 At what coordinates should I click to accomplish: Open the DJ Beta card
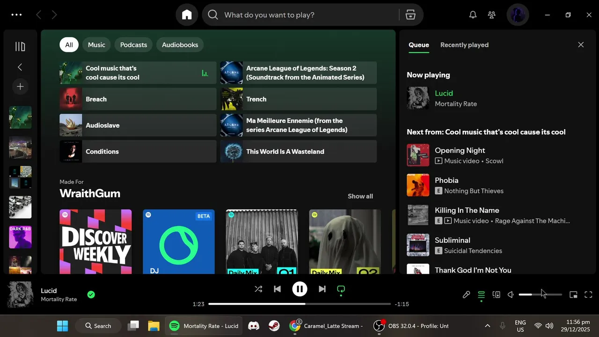[179, 242]
